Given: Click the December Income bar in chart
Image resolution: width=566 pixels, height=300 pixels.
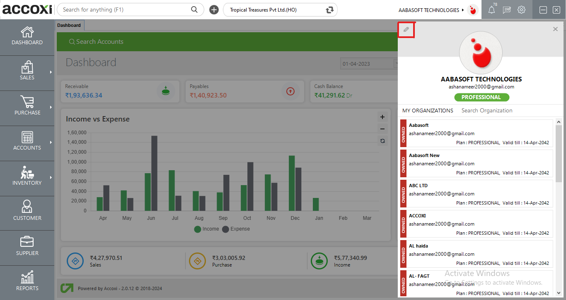Looking at the screenshot, I should 292,183.
